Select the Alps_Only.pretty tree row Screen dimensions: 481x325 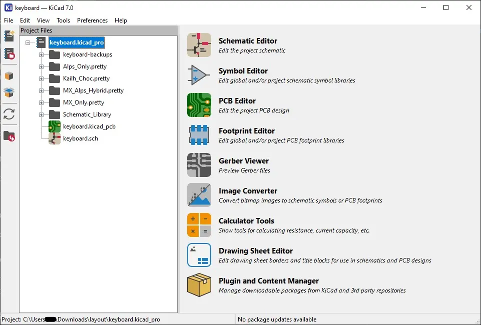85,66
